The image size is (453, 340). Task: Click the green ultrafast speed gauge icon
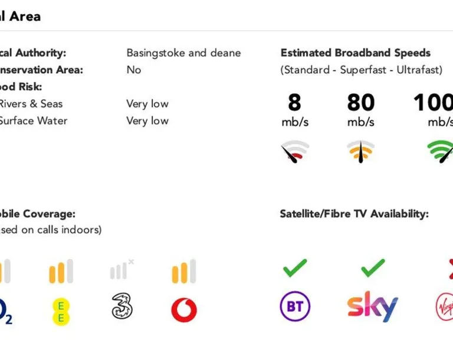click(x=440, y=152)
